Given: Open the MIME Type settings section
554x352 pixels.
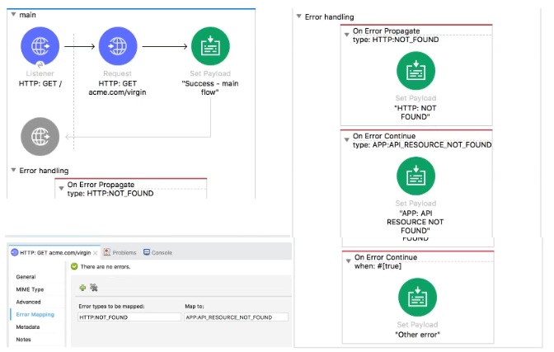Looking at the screenshot, I should (x=31, y=290).
